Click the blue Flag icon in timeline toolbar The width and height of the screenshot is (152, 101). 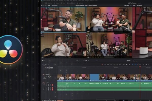(132, 64)
